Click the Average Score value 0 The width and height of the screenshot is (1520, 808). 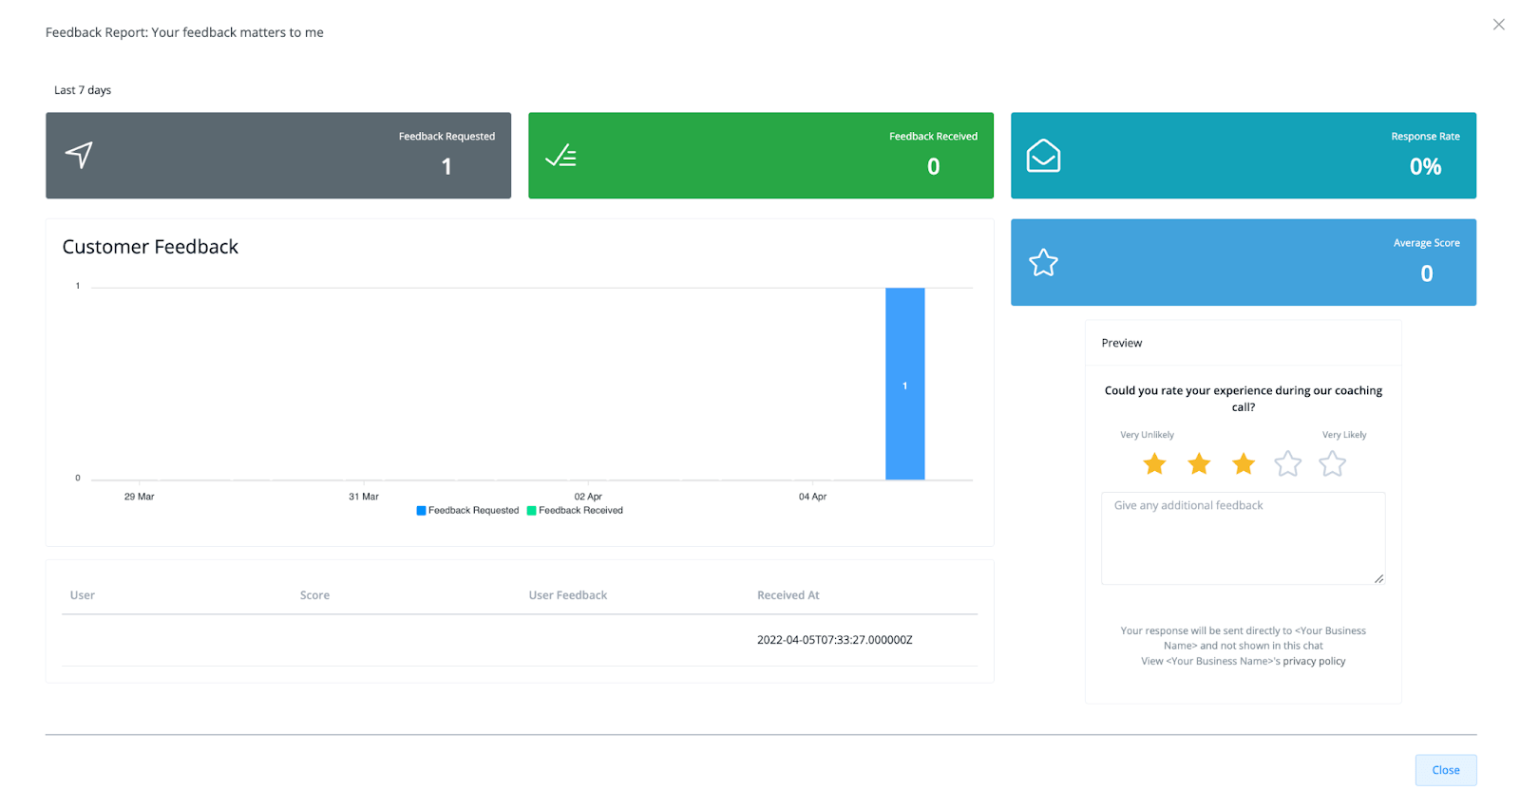click(x=1426, y=273)
